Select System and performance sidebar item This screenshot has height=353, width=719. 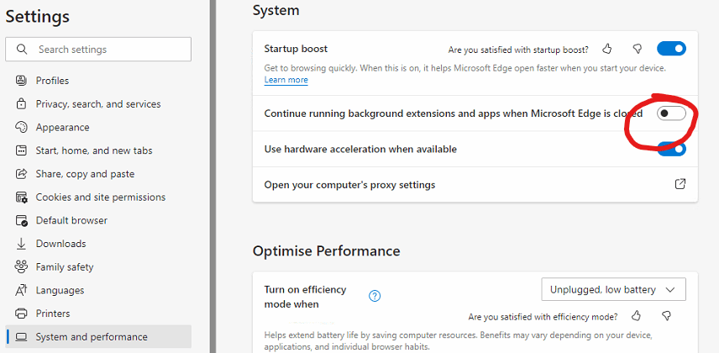[x=98, y=337]
